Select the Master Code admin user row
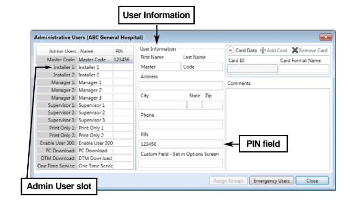This screenshot has height=203, width=350. pyautogui.click(x=85, y=60)
